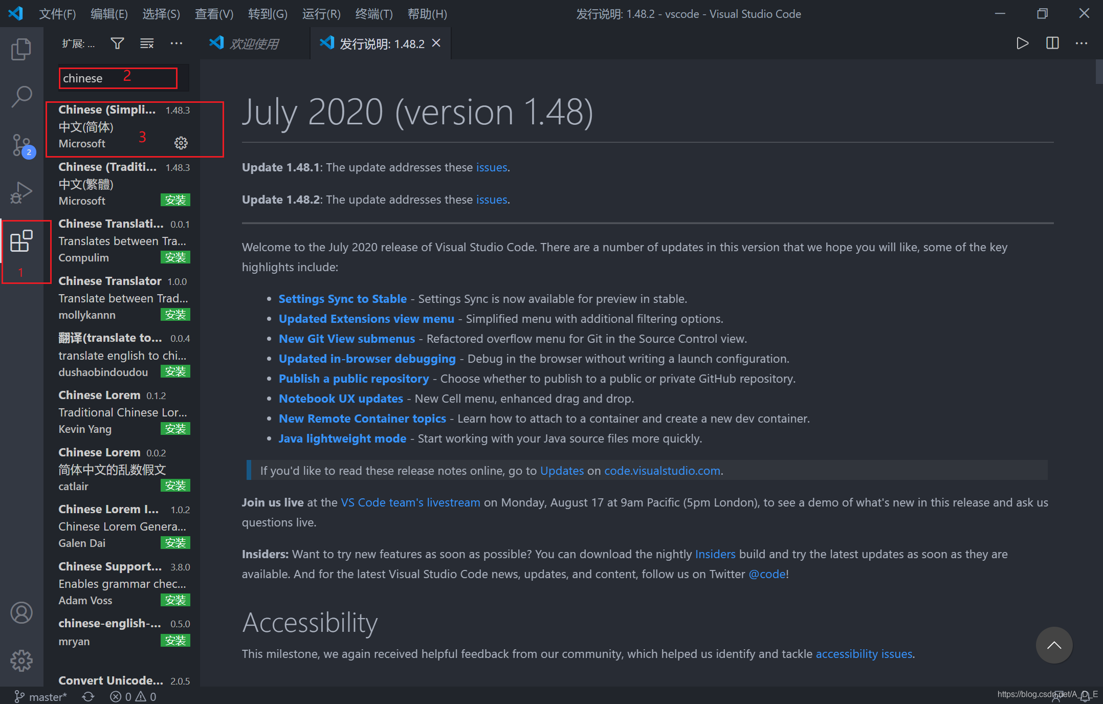Install chinese-english extension by mryan
The image size is (1103, 704).
(175, 641)
